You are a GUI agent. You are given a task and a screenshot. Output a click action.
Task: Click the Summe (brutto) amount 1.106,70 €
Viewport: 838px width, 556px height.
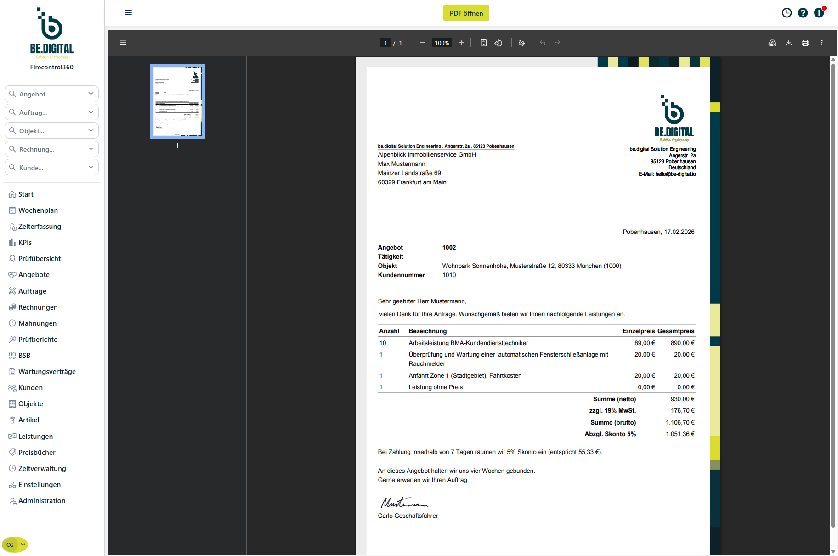(x=680, y=422)
